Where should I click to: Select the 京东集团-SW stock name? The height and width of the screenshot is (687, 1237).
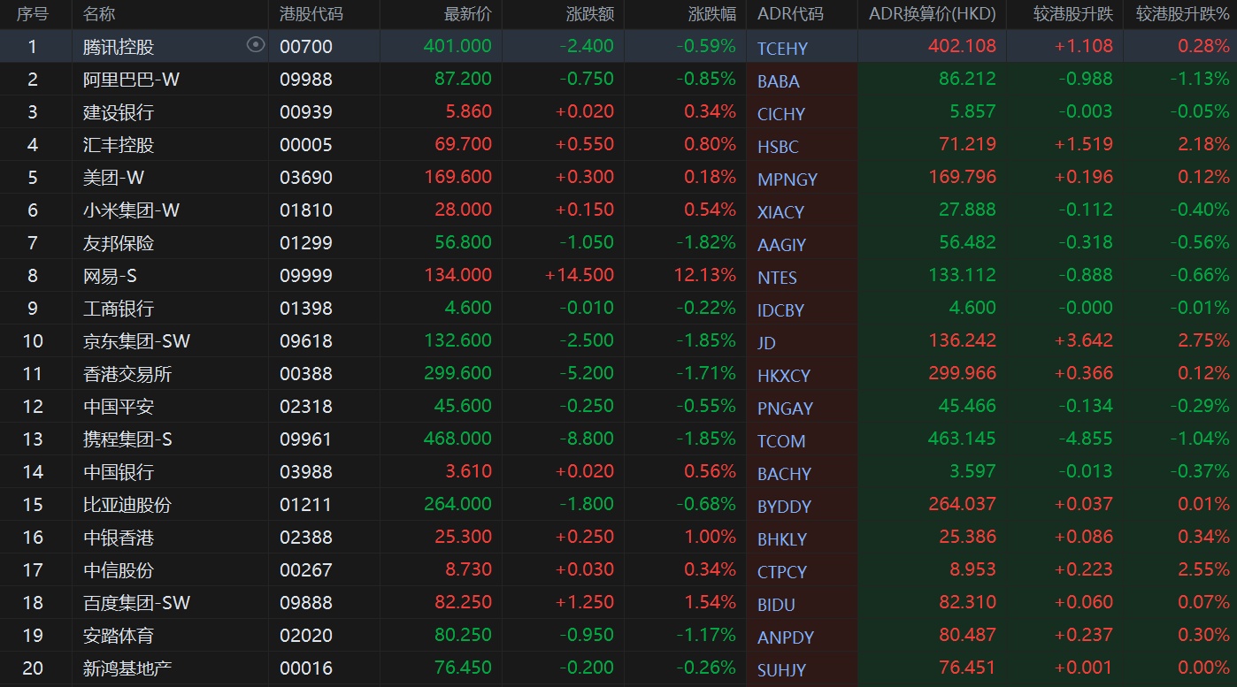(136, 341)
